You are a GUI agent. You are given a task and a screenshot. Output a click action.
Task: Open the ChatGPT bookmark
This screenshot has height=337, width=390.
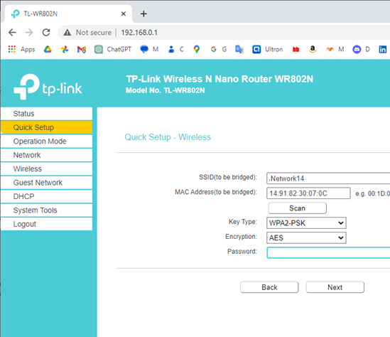113,49
